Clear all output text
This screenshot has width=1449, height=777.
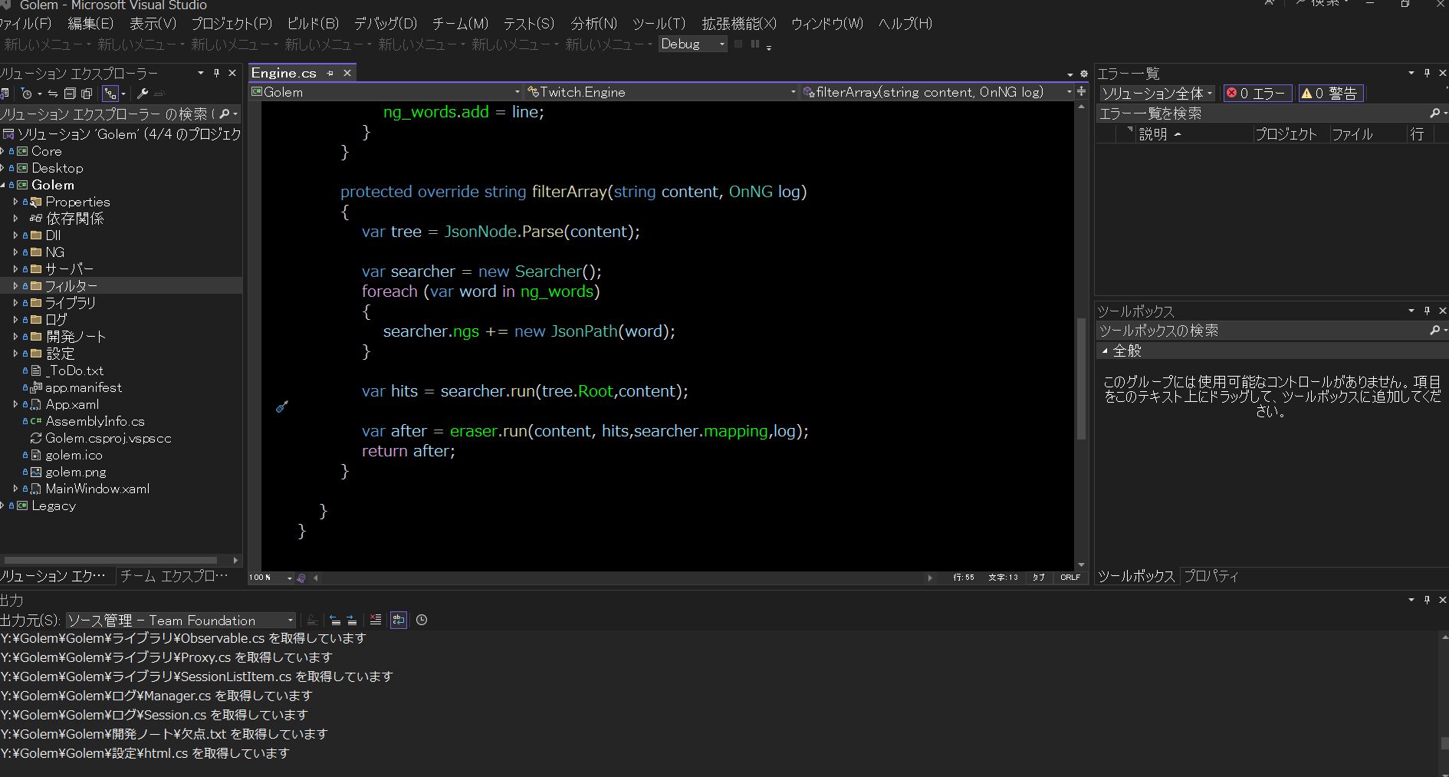(375, 620)
